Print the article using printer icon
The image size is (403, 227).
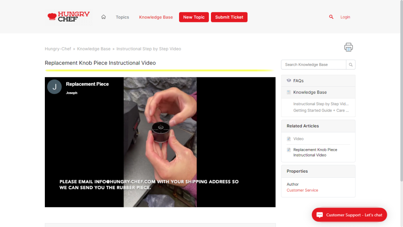[x=349, y=47]
